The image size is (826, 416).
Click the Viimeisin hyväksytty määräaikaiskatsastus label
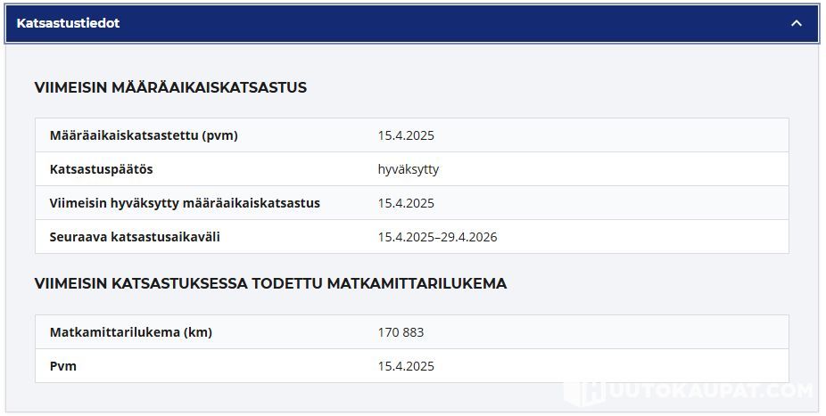pyautogui.click(x=185, y=203)
